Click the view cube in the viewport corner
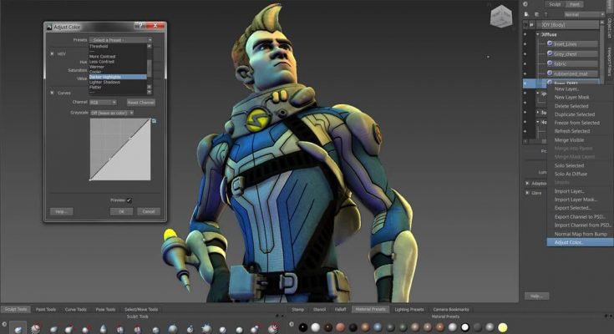Image resolution: width=614 pixels, height=334 pixels. click(x=501, y=18)
